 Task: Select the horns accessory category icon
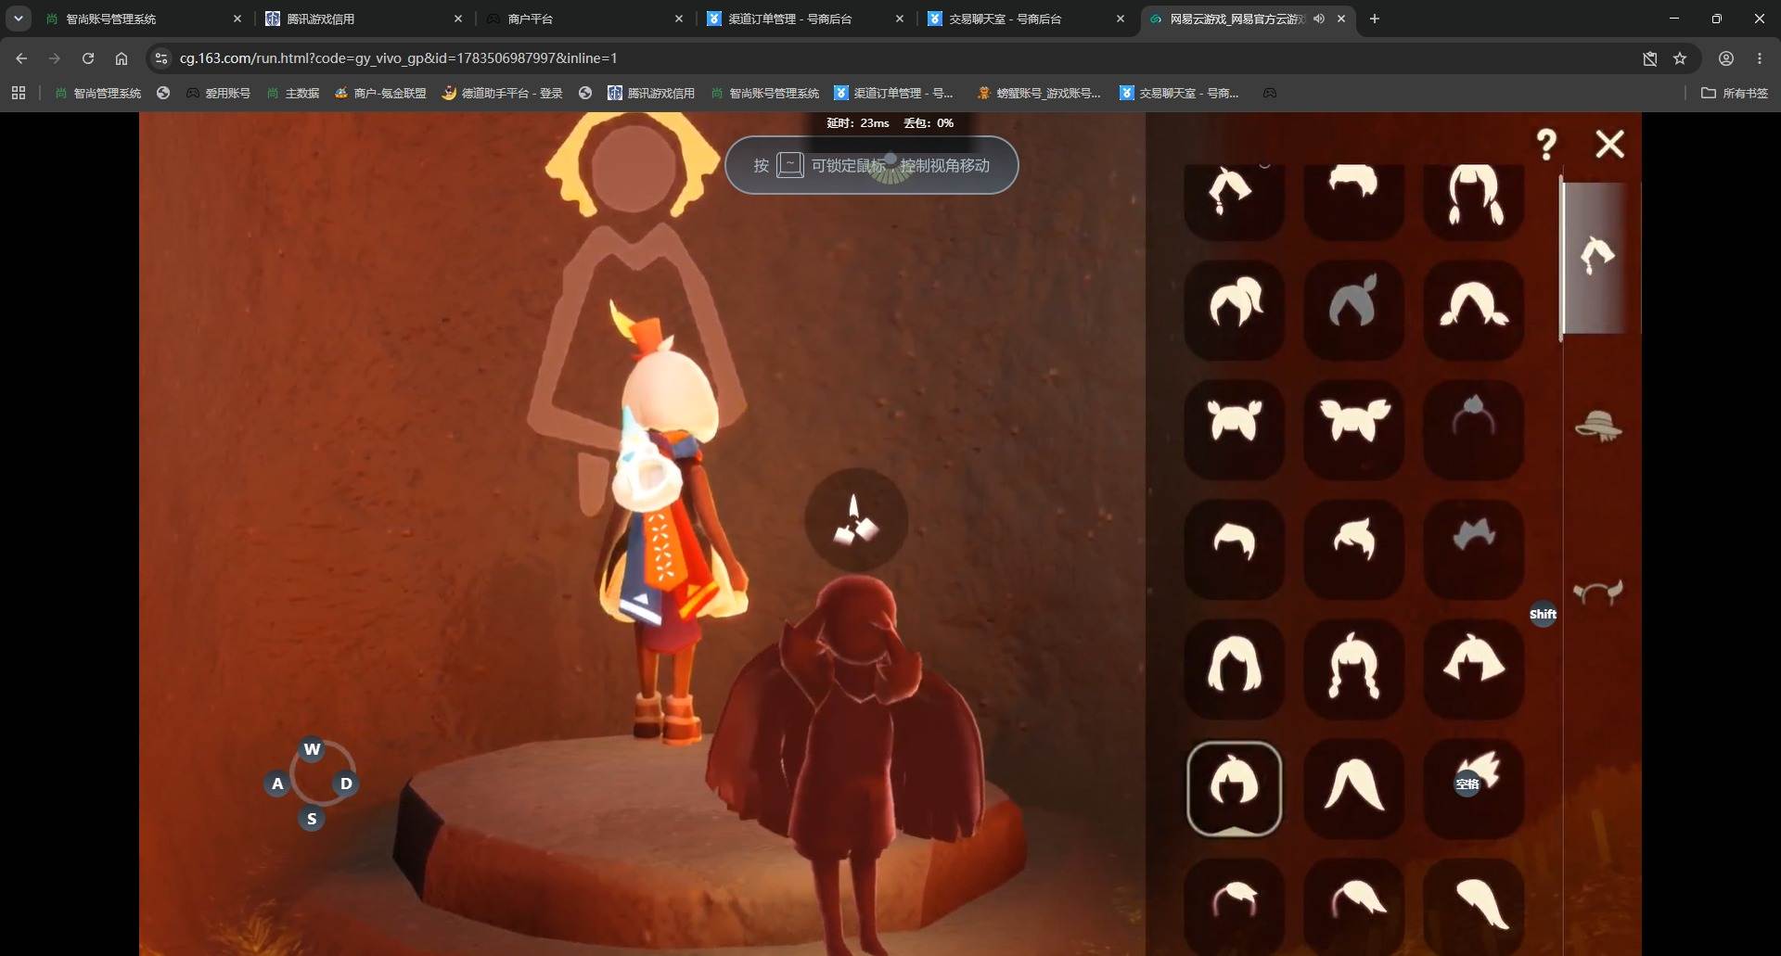[1598, 591]
